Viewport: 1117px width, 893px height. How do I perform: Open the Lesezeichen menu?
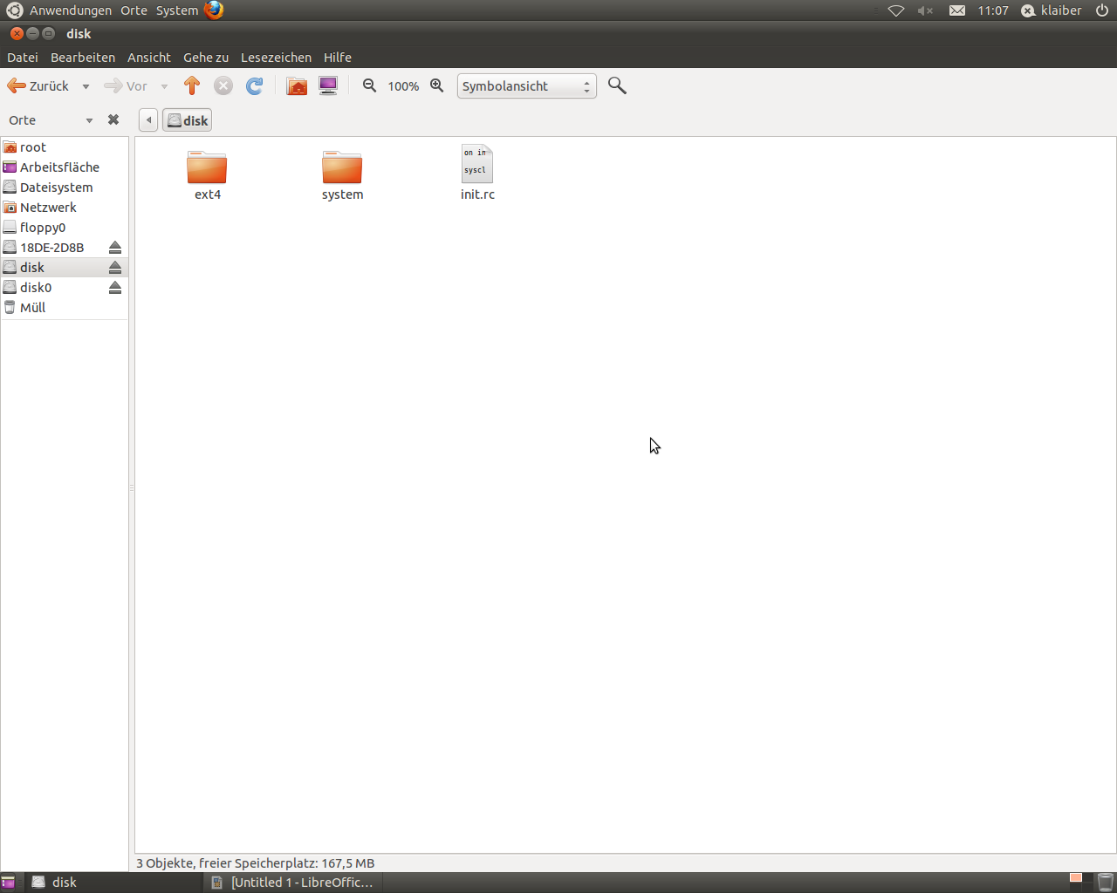click(x=276, y=58)
